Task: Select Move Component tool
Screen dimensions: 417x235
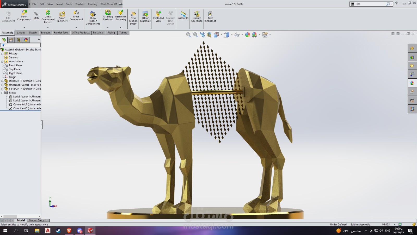Action: [x=76, y=16]
